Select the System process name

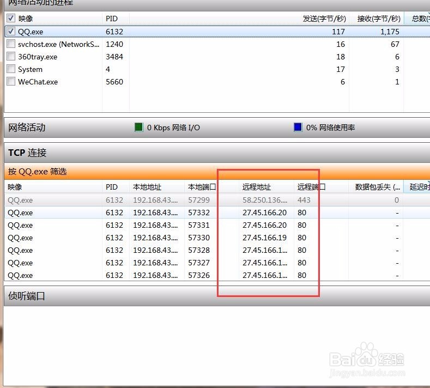30,69
